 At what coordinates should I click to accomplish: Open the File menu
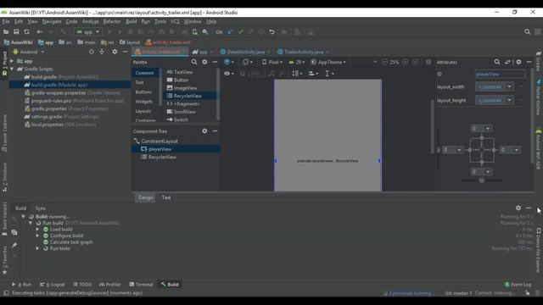coord(6,21)
